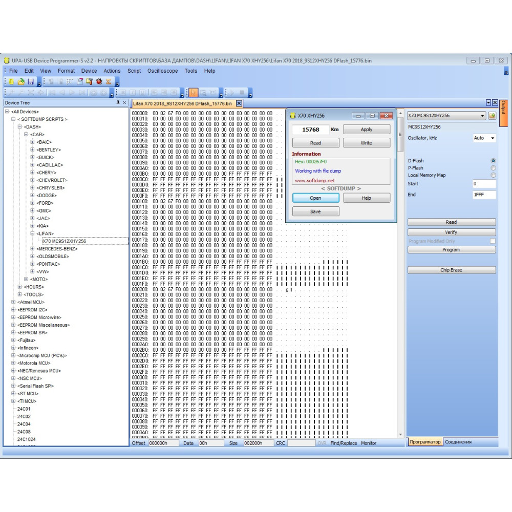Click the hex view scrollbar down arrow
Image resolution: width=512 pixels, height=512 pixels.
click(401, 435)
